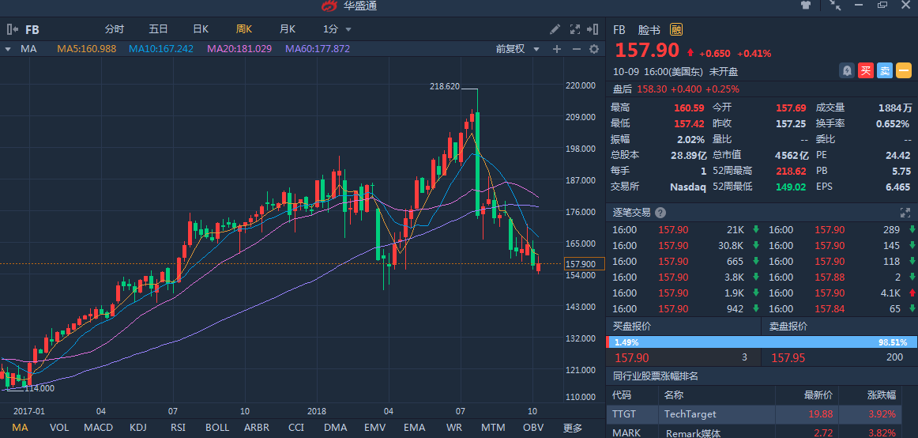
Task: Click the red Buy (买) button
Action: click(866, 71)
